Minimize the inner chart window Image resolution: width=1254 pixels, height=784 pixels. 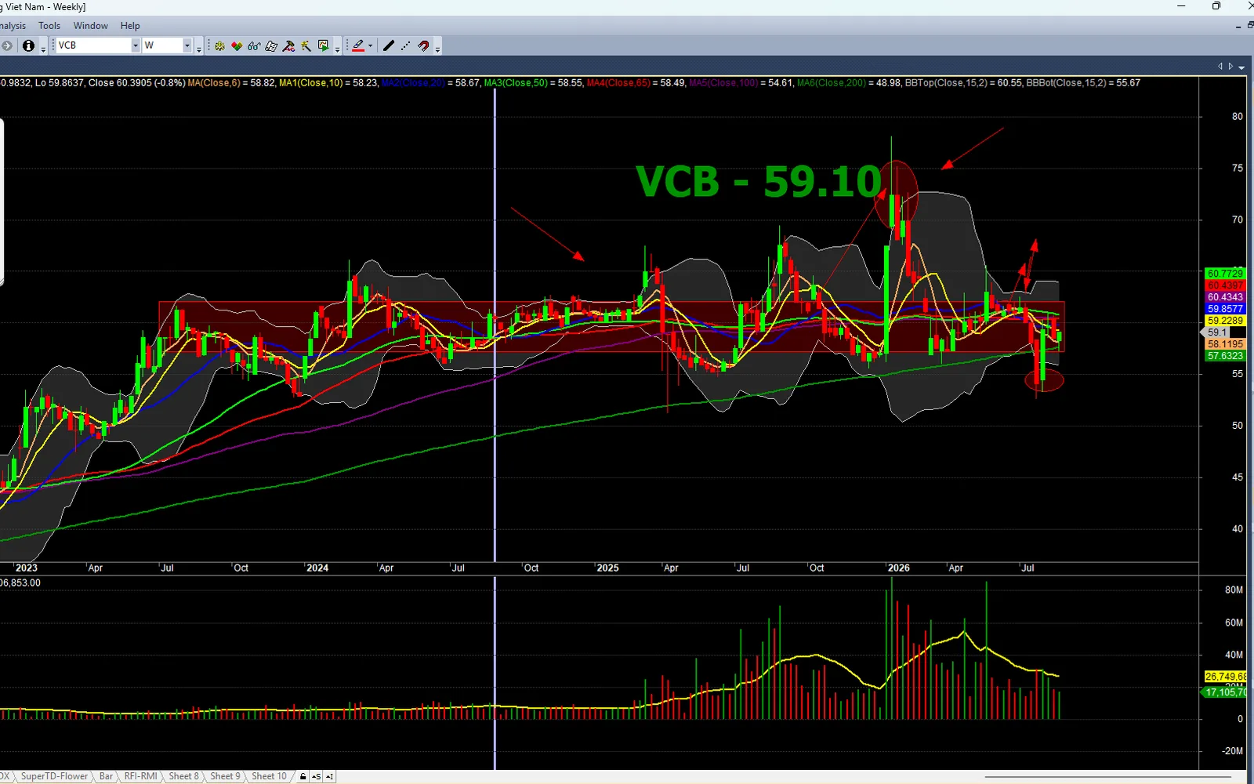click(1238, 26)
